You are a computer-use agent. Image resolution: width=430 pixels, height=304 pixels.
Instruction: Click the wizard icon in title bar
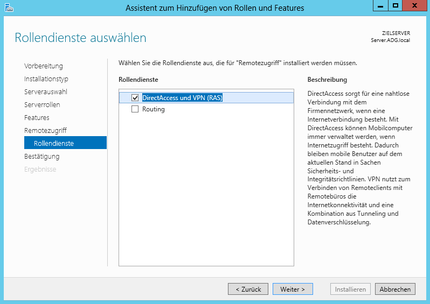click(x=9, y=8)
